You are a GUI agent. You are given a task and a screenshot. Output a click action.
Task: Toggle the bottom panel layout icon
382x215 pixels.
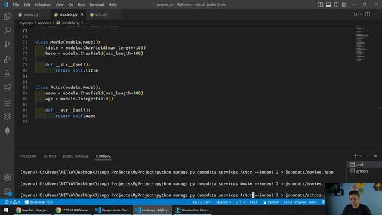click(328, 5)
